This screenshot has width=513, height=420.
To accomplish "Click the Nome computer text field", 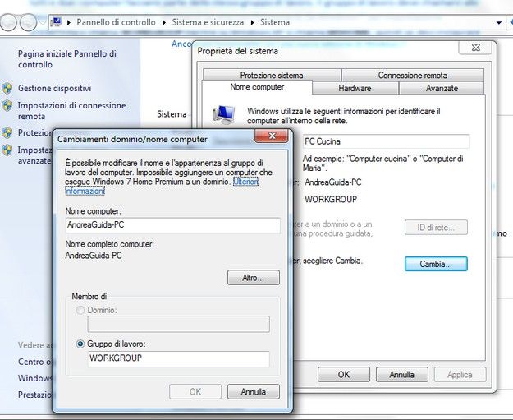I will [172, 225].
